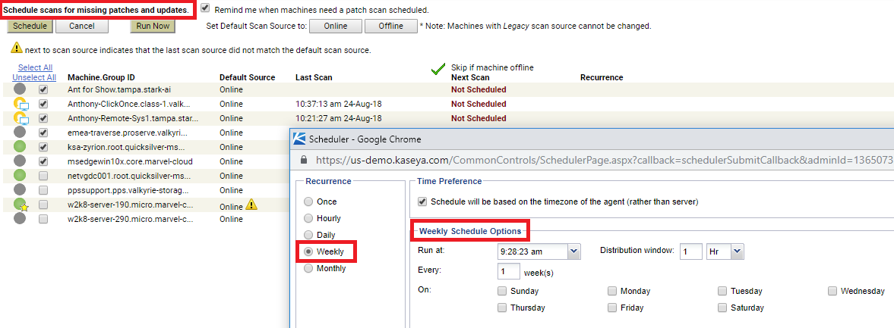This screenshot has width=894, height=328.
Task: Check Friday day checkbox
Action: pyautogui.click(x=612, y=308)
